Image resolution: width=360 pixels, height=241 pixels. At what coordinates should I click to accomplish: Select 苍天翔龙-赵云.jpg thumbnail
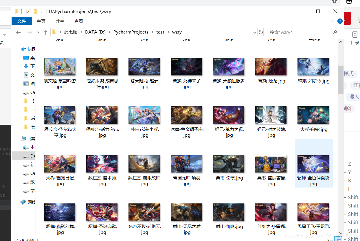pos(144,67)
